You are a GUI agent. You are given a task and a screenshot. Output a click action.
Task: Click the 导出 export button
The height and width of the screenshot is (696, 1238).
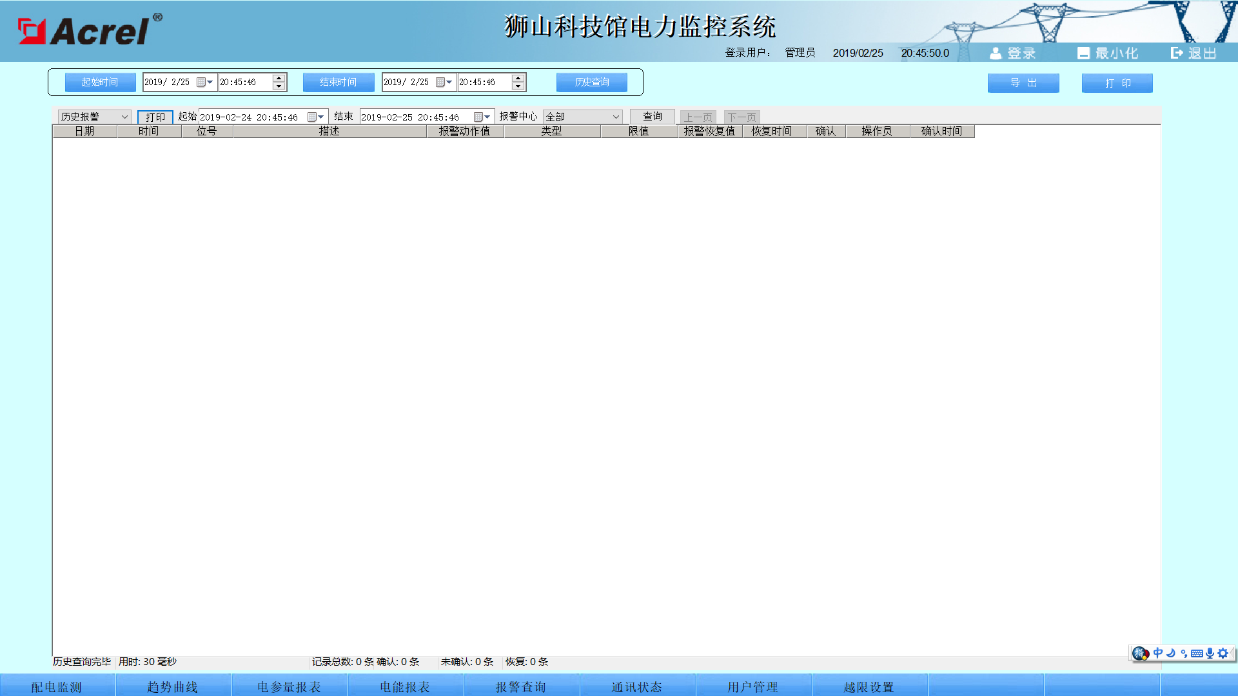[x=1023, y=83]
